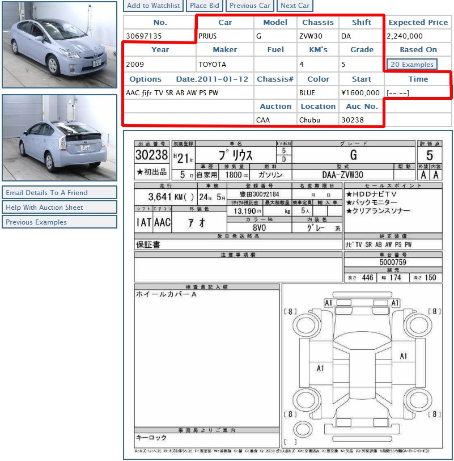
Task: Go to the Previous Car
Action: pyautogui.click(x=249, y=6)
